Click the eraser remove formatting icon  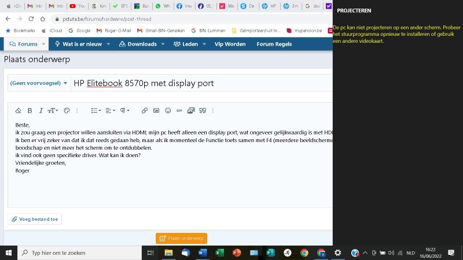[x=18, y=110]
